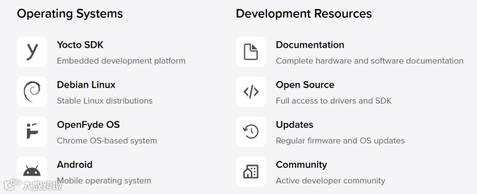This screenshot has height=194, width=477.
Task: Click the Open Source code brackets icon
Action: pos(251,92)
